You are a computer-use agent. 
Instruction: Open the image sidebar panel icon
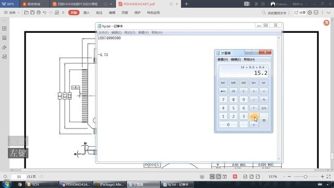point(4,38)
